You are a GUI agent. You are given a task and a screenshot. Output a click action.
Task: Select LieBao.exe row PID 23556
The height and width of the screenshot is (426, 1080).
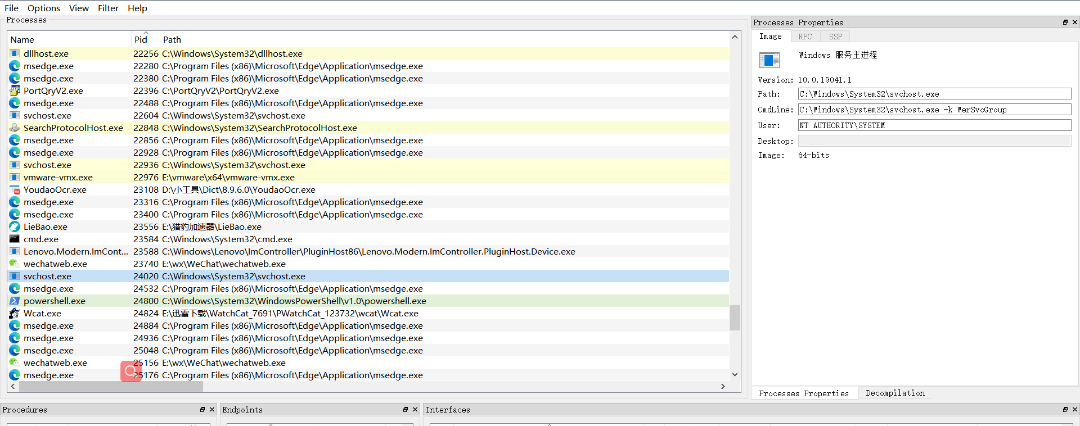368,227
